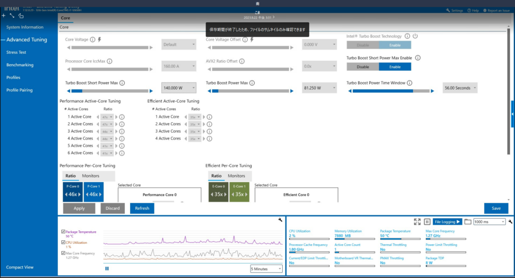
Task: Show info for performance 1 Active Core ratio
Action: pyautogui.click(x=122, y=117)
